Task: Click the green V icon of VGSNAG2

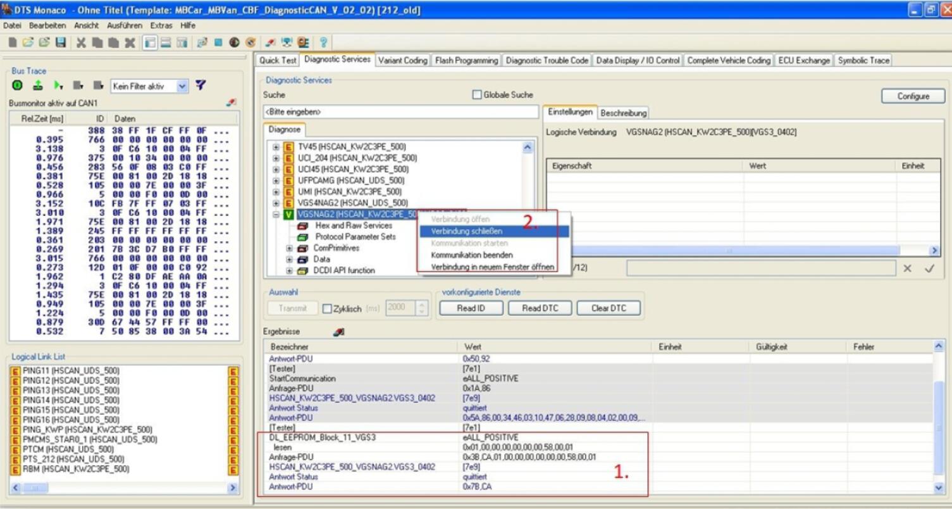Action: pos(288,215)
